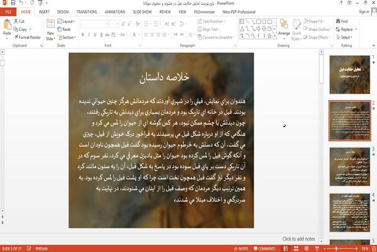The width and height of the screenshot is (377, 252).
Task: Toggle Text Shadow formatting
Action: pyautogui.click(x=101, y=35)
